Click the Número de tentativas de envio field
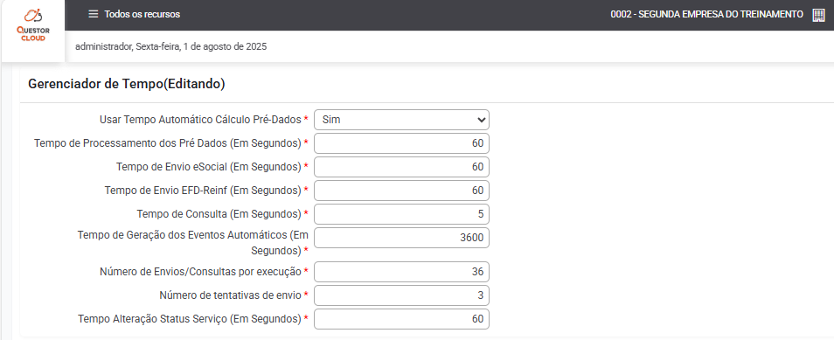This screenshot has height=340, width=834. 401,295
